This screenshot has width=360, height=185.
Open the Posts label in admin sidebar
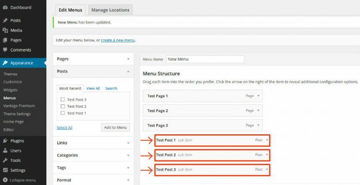click(15, 21)
